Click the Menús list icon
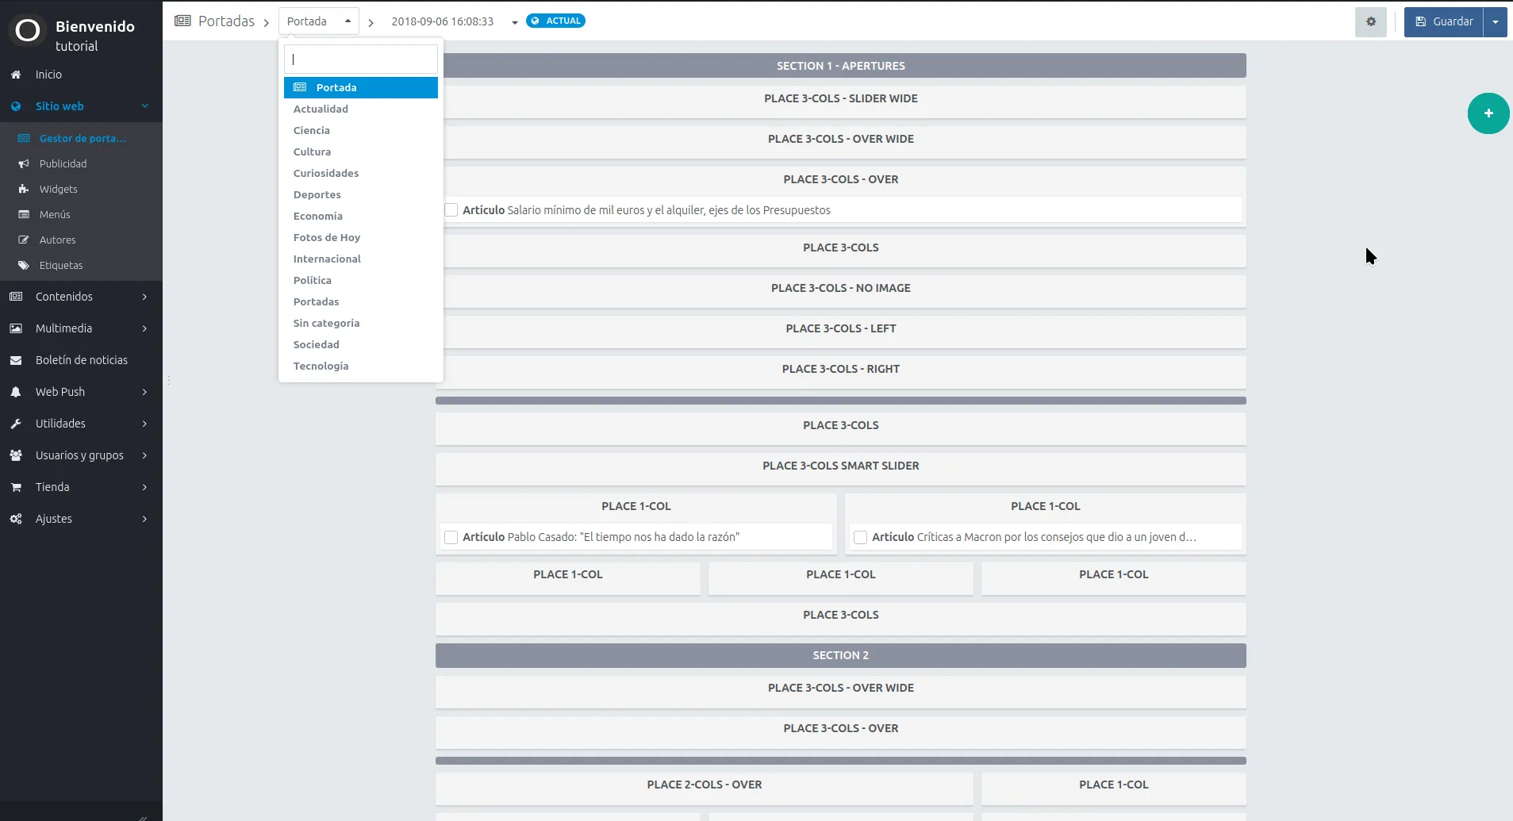This screenshot has height=821, width=1513. (24, 214)
